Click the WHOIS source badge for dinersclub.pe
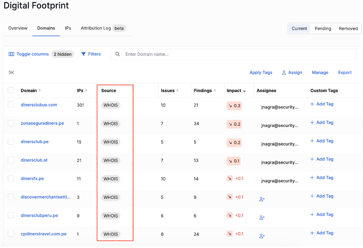Viewport: 363px width, 248px height. [111, 142]
